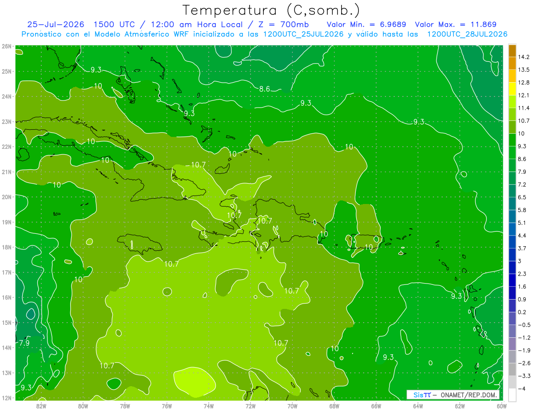Viewport: 533px width, 412px height.
Task: Click "Modelo Atmosferico WRF" in the forecast line
Action: pyautogui.click(x=142, y=34)
